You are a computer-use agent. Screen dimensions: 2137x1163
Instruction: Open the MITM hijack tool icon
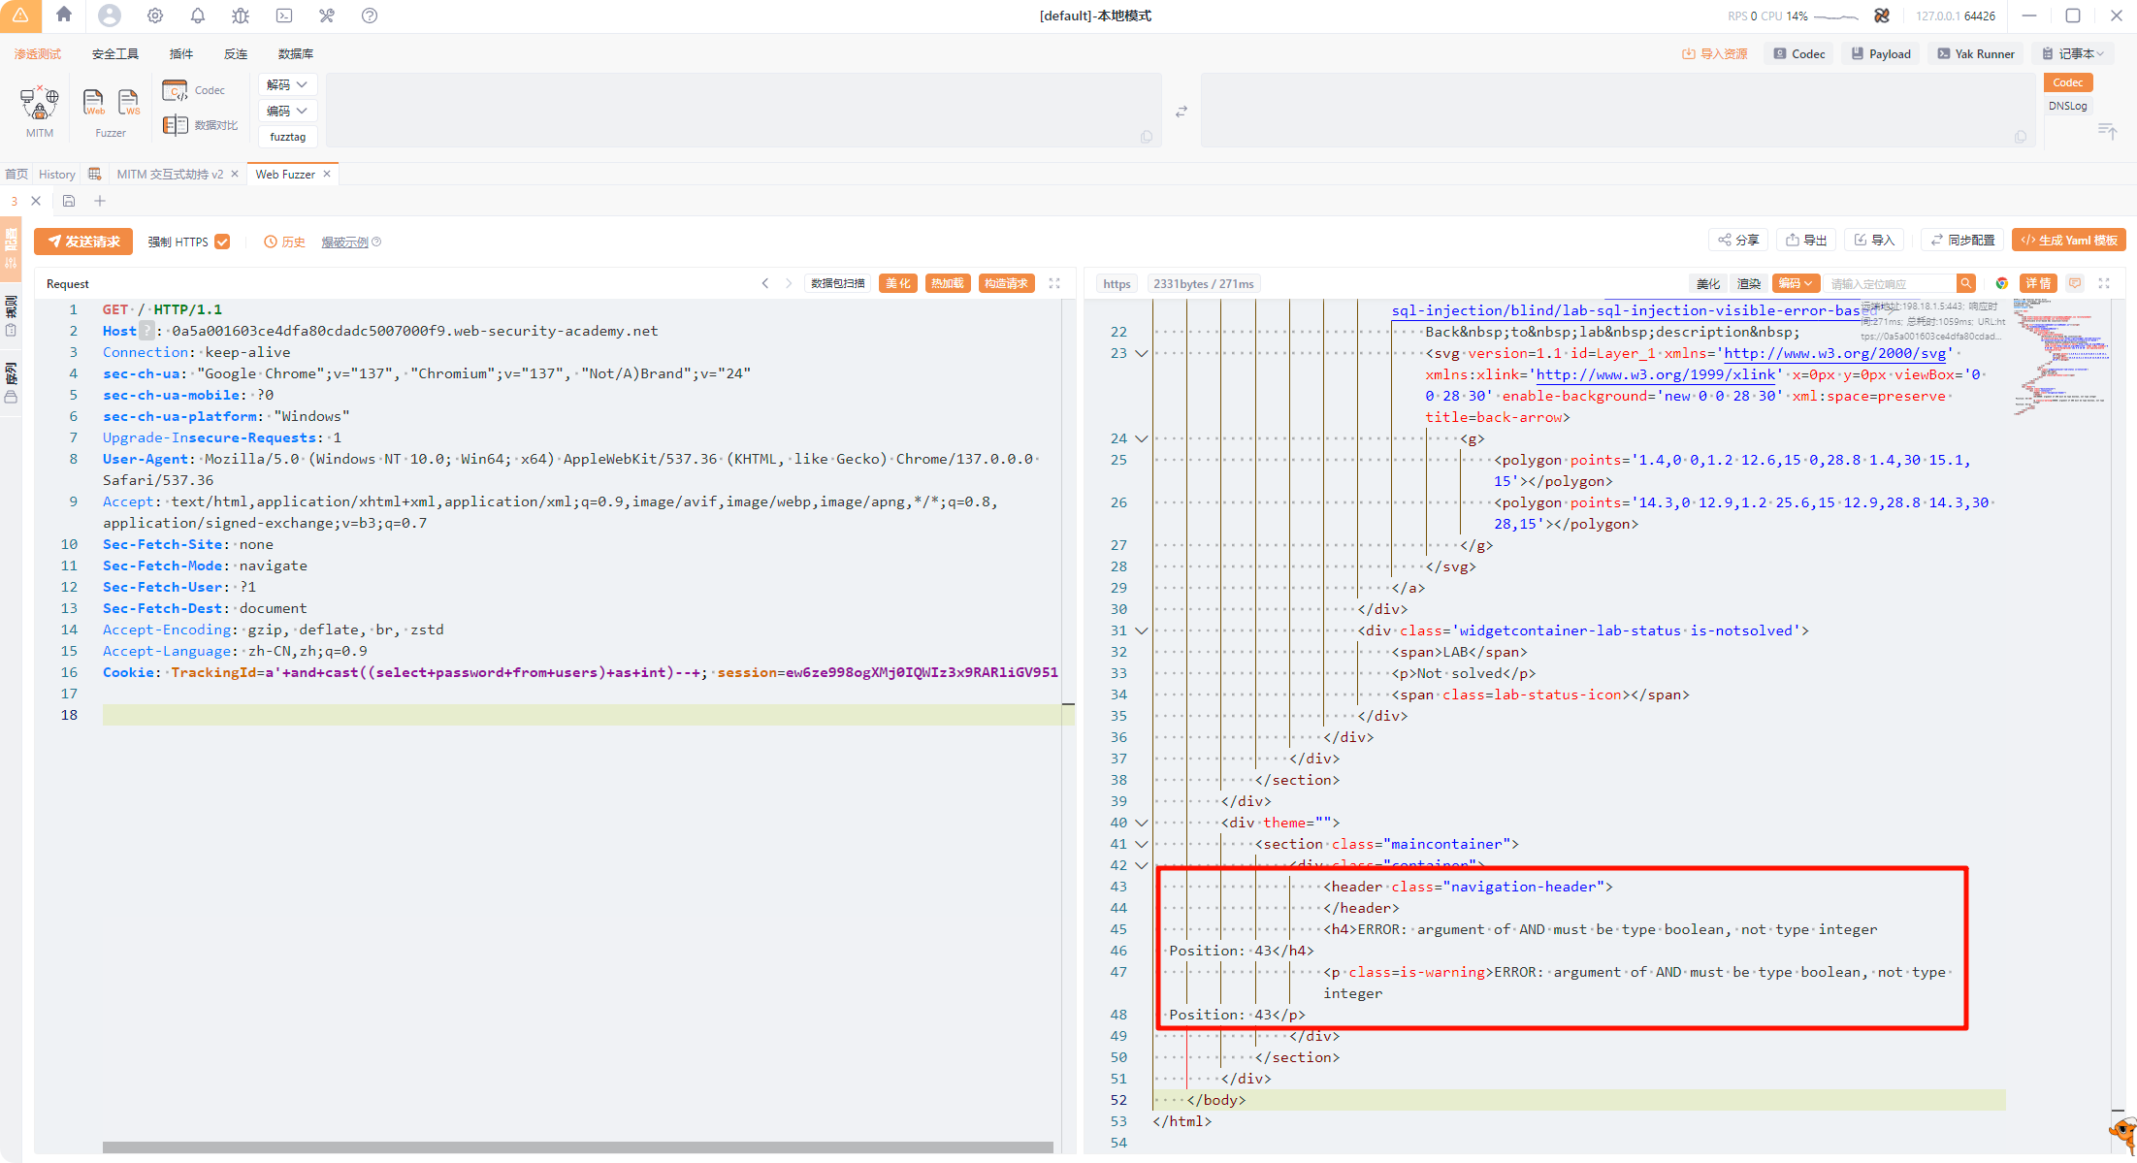tap(40, 103)
